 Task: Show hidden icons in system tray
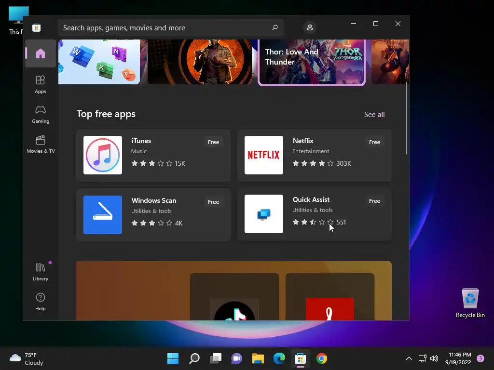(x=409, y=358)
